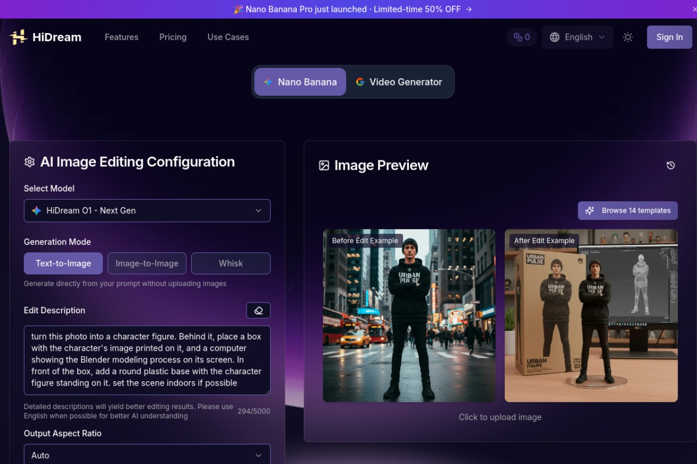The width and height of the screenshot is (697, 464).
Task: Click into the Edit Description text area
Action: (x=147, y=360)
